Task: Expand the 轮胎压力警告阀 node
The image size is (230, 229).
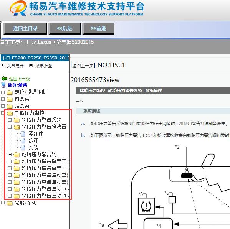Action: [x=10, y=154]
